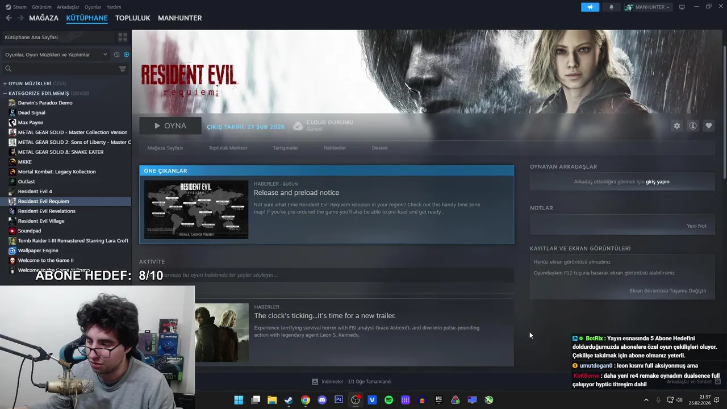Toggle ready-to-play filter icon
The image size is (727, 409).
[126, 55]
